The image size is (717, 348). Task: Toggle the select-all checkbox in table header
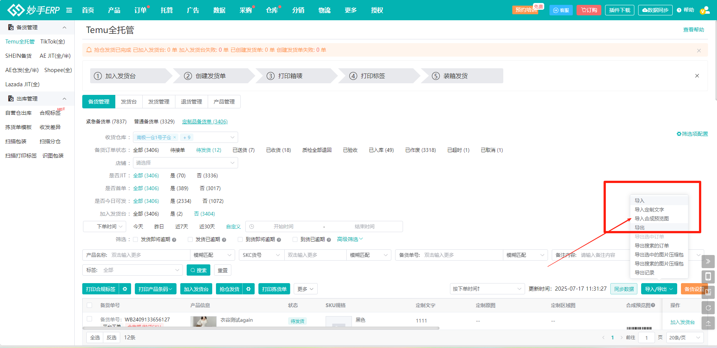coord(89,305)
